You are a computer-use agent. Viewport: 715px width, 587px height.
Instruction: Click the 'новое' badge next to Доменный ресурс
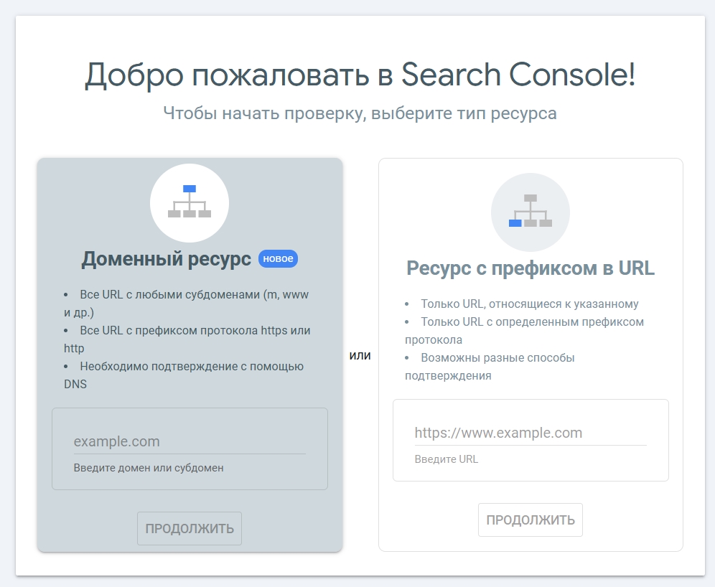pos(278,258)
